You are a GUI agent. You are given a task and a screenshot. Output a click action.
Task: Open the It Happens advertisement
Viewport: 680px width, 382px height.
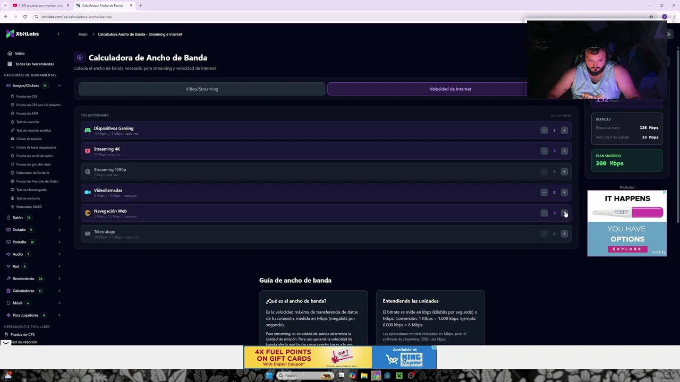(627, 223)
